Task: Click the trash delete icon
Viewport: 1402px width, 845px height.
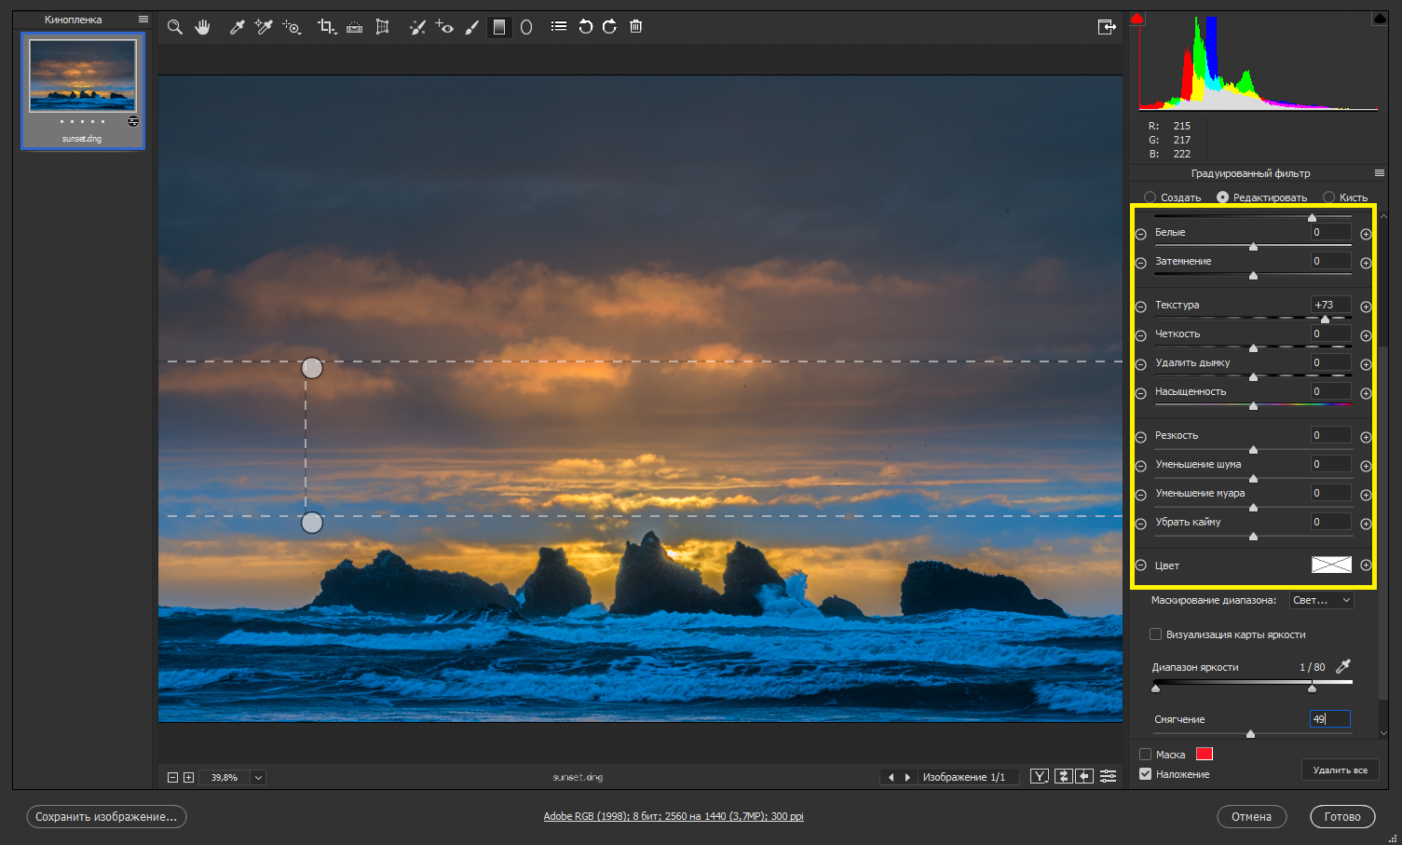Action: pos(636,27)
